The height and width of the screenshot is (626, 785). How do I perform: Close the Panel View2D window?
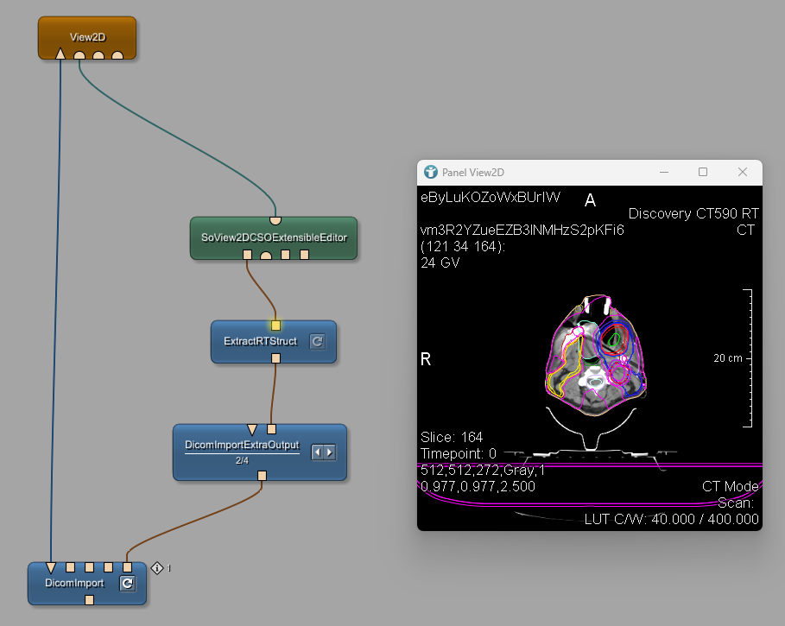point(743,172)
